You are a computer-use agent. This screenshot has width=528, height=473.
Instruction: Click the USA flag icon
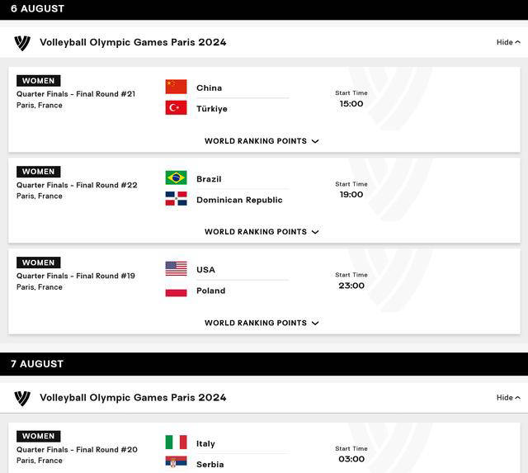[x=176, y=269]
